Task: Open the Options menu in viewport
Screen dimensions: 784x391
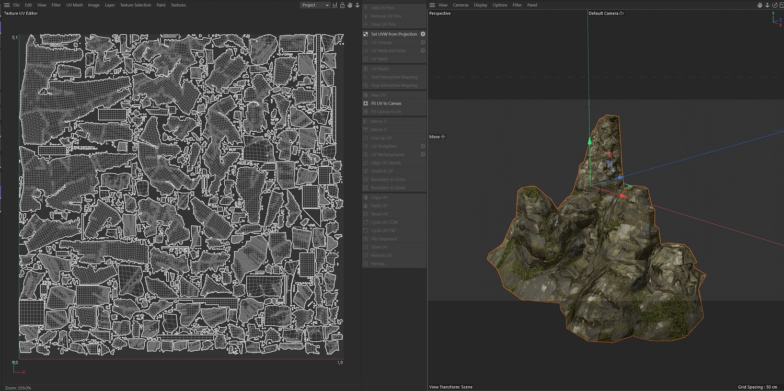Action: click(x=500, y=5)
